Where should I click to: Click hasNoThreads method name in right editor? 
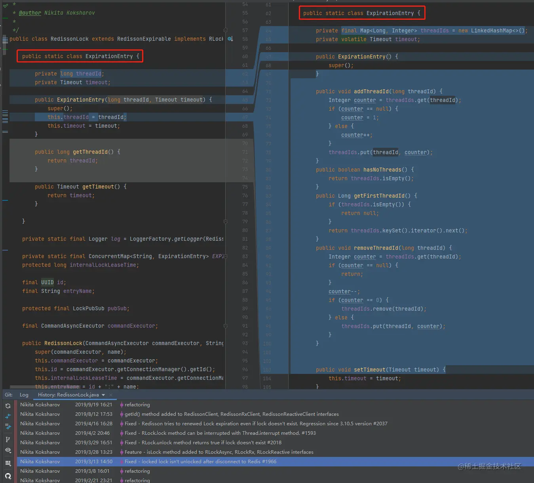coord(382,170)
